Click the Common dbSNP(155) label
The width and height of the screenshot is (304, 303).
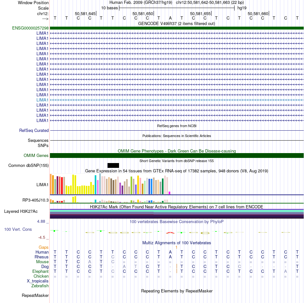point(28,166)
